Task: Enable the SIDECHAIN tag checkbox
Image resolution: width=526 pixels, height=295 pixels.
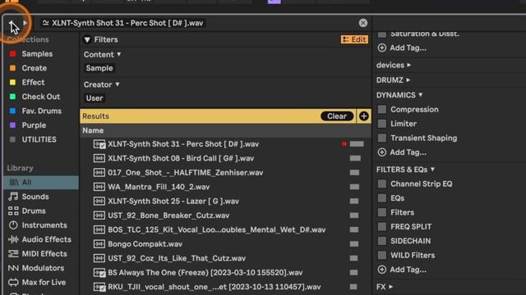Action: 382,241
